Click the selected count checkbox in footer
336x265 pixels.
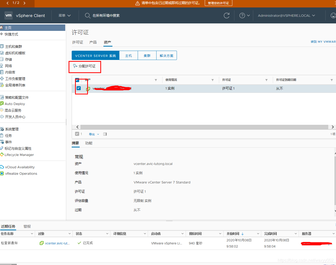click(77, 134)
